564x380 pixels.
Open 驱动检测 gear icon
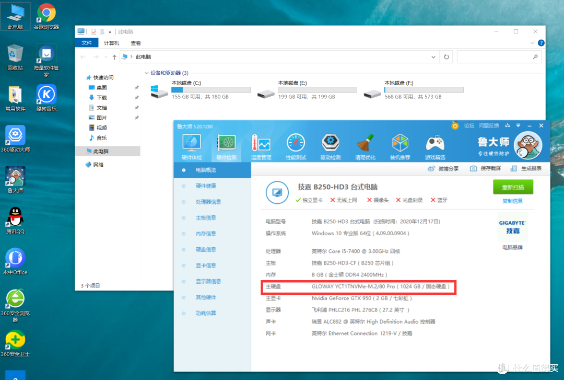tap(330, 146)
